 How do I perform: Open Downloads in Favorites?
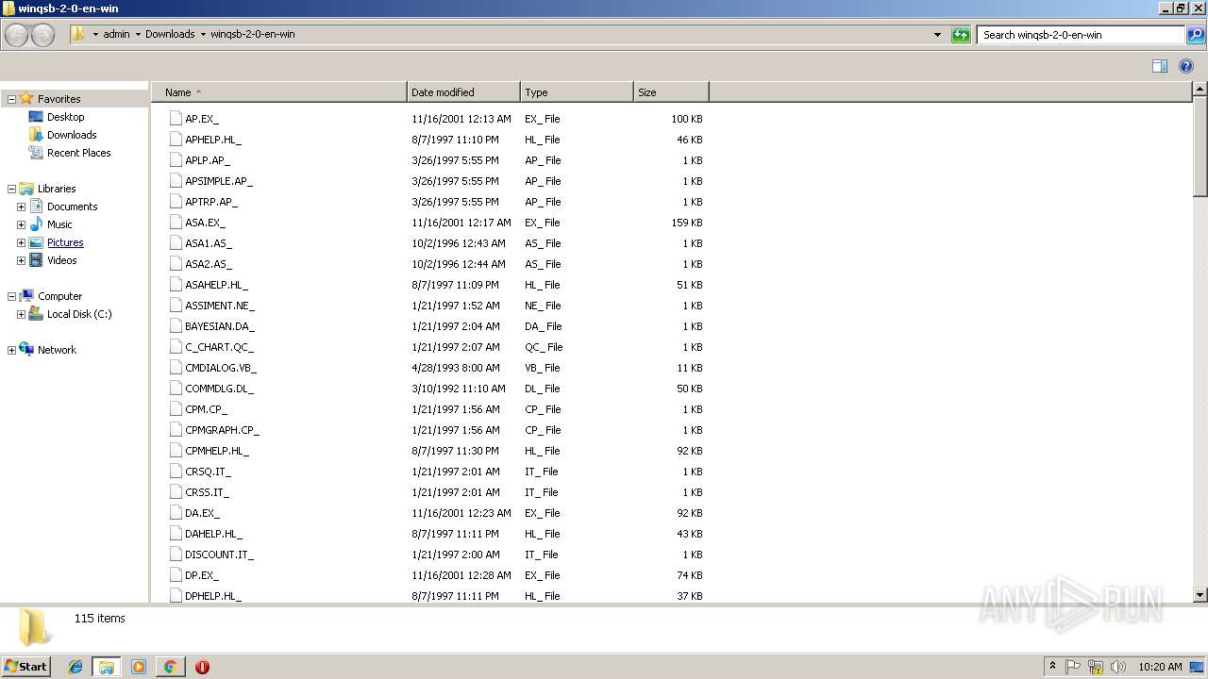pyautogui.click(x=72, y=135)
